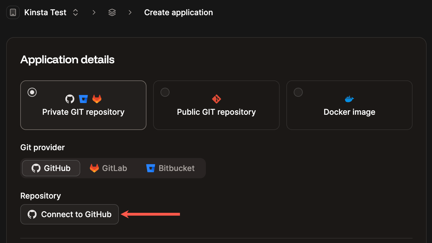Select the Private GIT repository radio button
Image resolution: width=432 pixels, height=243 pixels.
click(32, 92)
